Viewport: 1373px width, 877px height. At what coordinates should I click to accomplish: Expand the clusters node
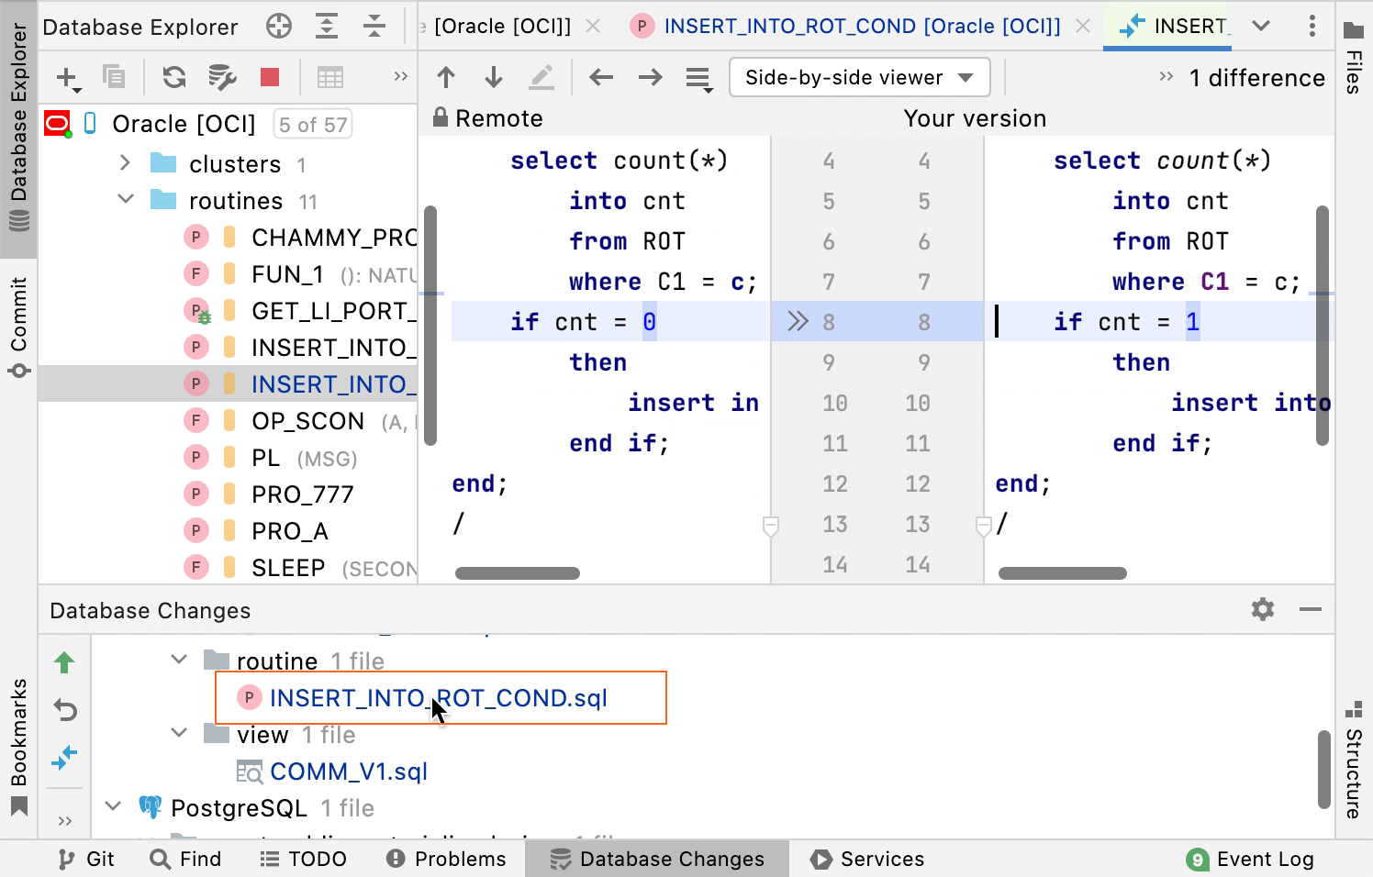(125, 163)
